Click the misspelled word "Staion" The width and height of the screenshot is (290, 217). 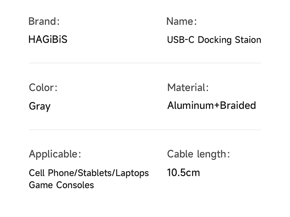248,40
